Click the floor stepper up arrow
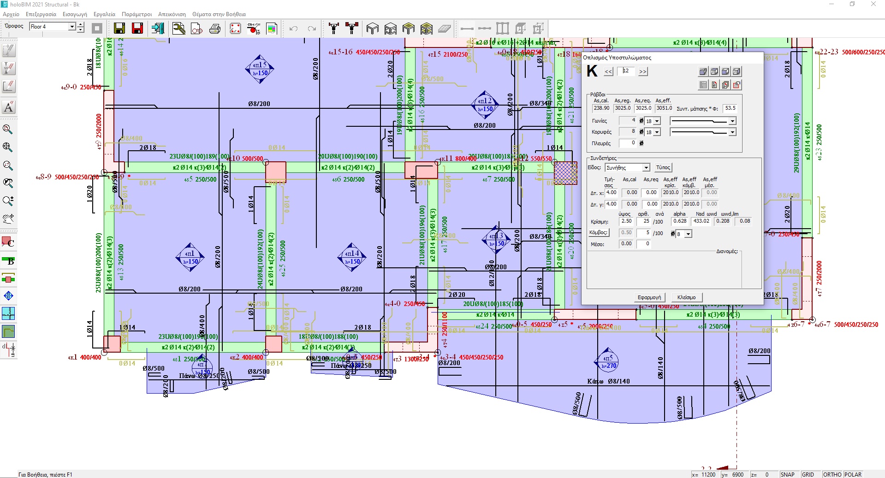This screenshot has height=478, width=885. (x=81, y=24)
